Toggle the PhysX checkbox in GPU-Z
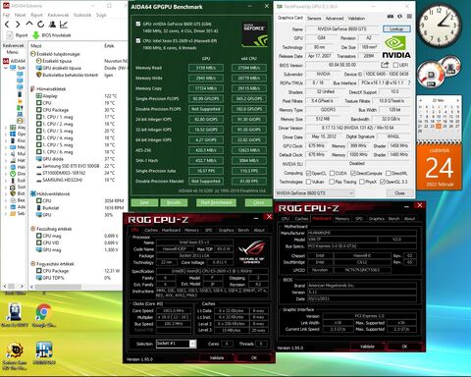The width and height of the screenshot is (471, 377). (x=362, y=182)
